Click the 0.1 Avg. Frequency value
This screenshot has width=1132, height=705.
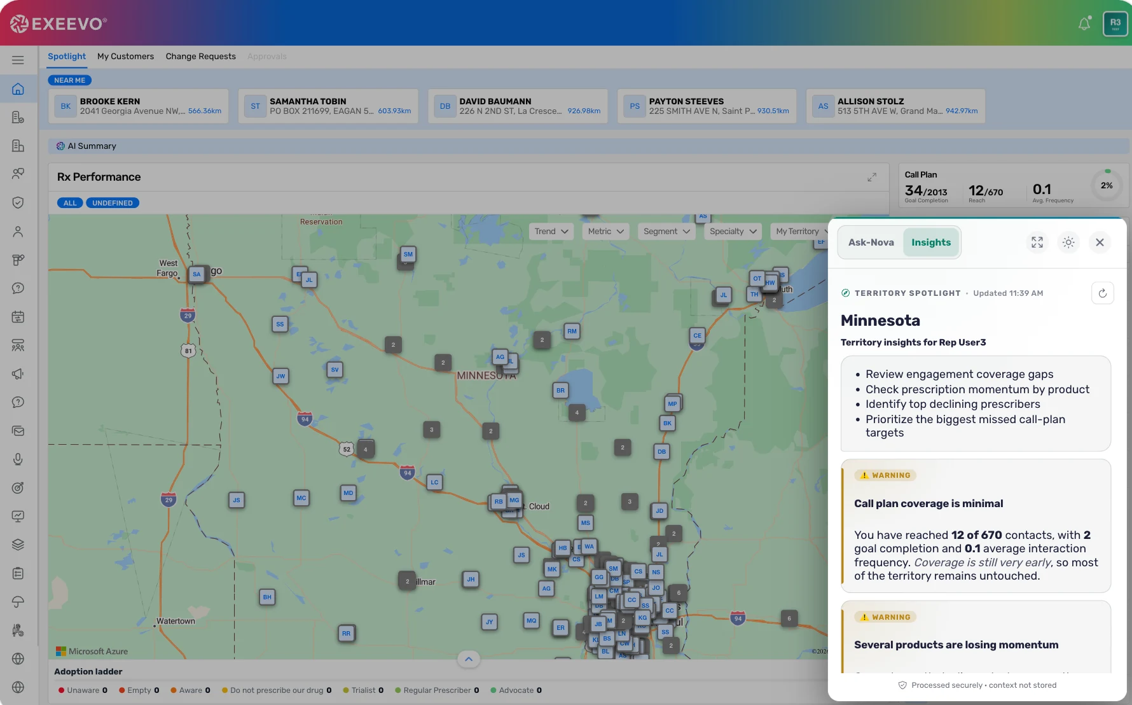(x=1042, y=190)
